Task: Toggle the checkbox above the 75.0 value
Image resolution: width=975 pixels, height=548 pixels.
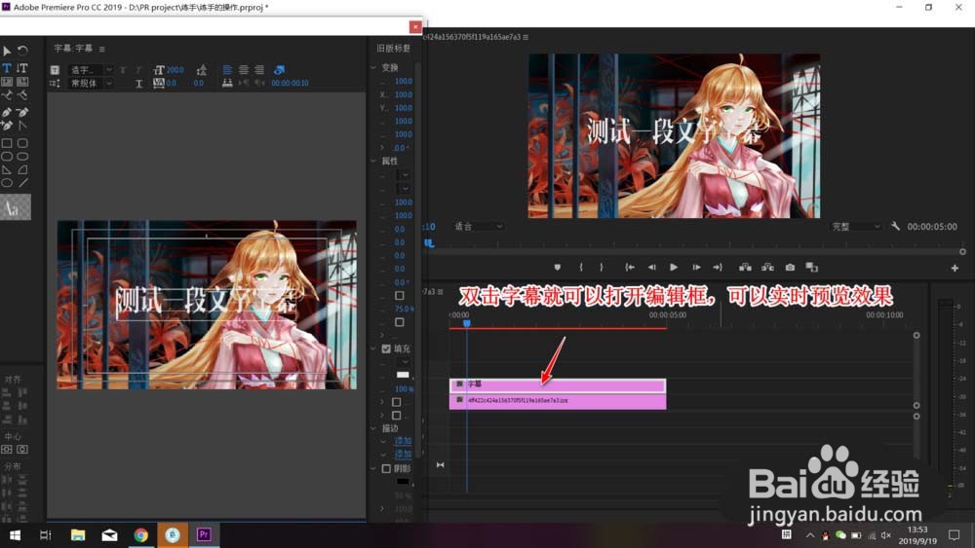Action: pos(399,296)
